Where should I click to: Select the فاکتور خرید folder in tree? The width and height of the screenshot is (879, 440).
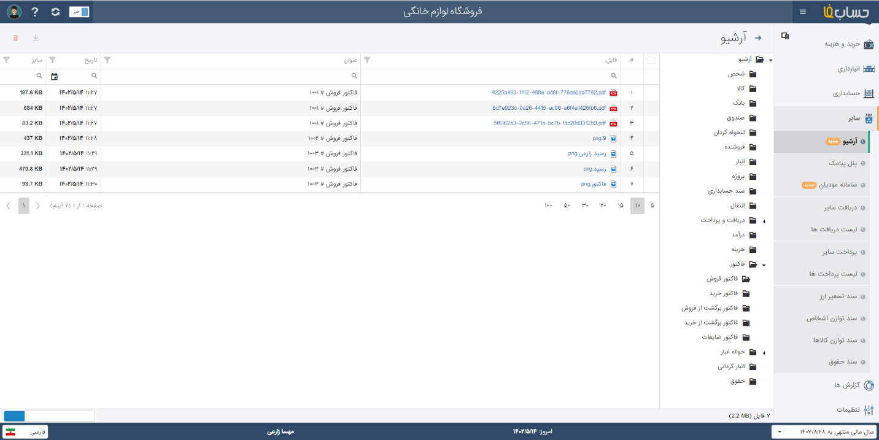pos(722,293)
